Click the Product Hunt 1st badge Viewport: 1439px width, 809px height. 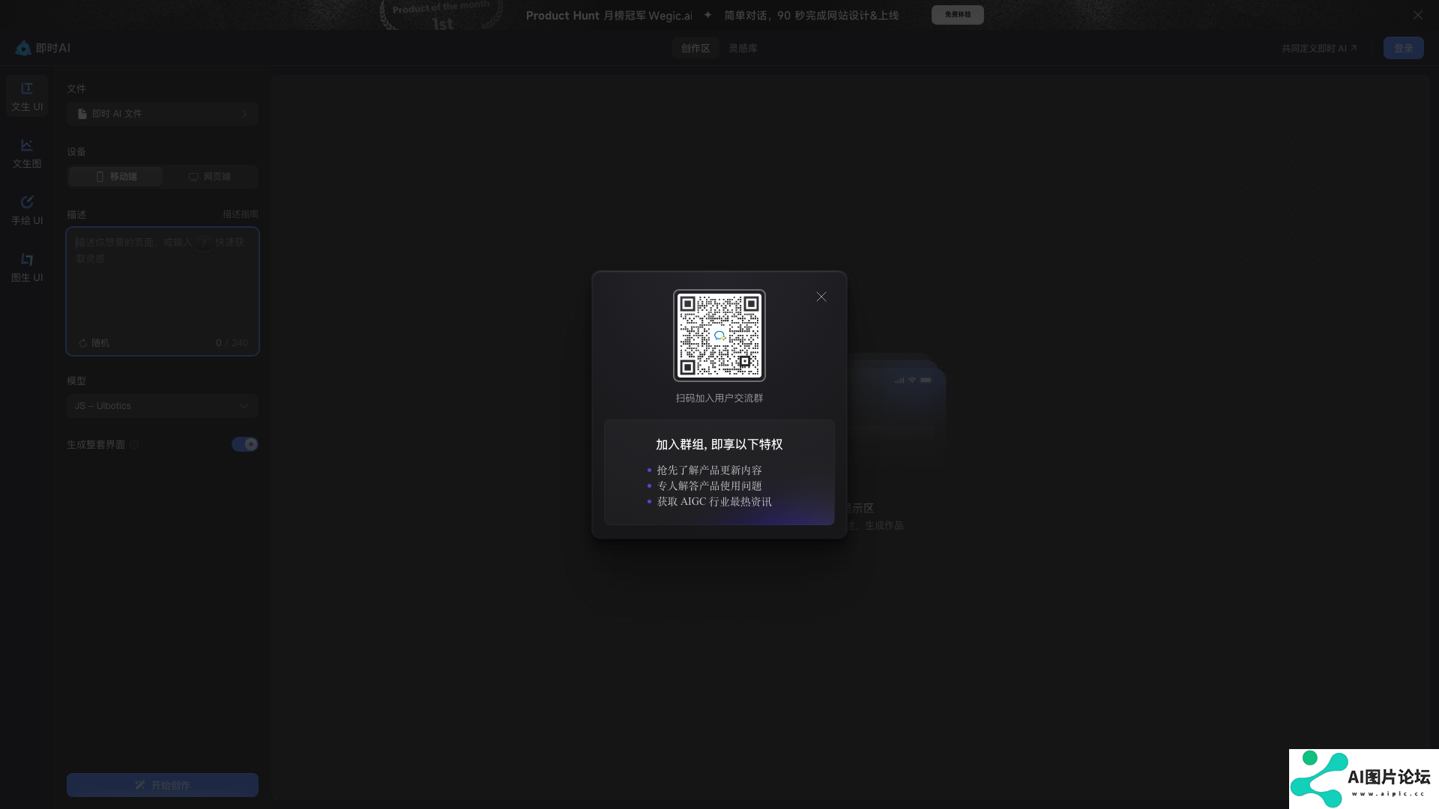(441, 15)
